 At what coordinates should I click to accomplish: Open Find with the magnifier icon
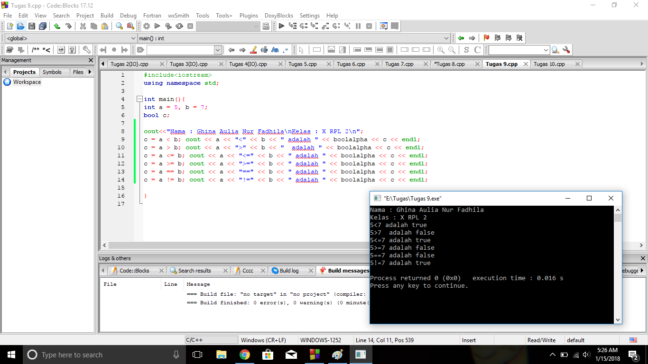(x=119, y=27)
